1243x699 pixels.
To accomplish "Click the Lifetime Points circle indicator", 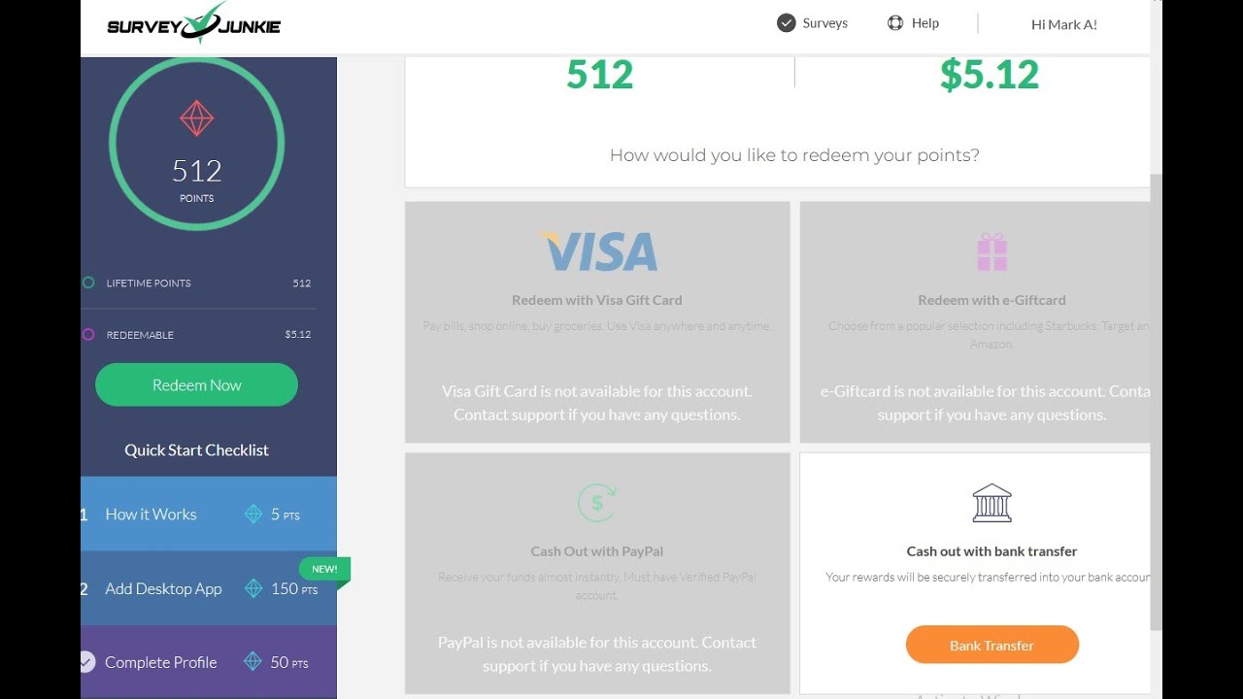I will (88, 283).
